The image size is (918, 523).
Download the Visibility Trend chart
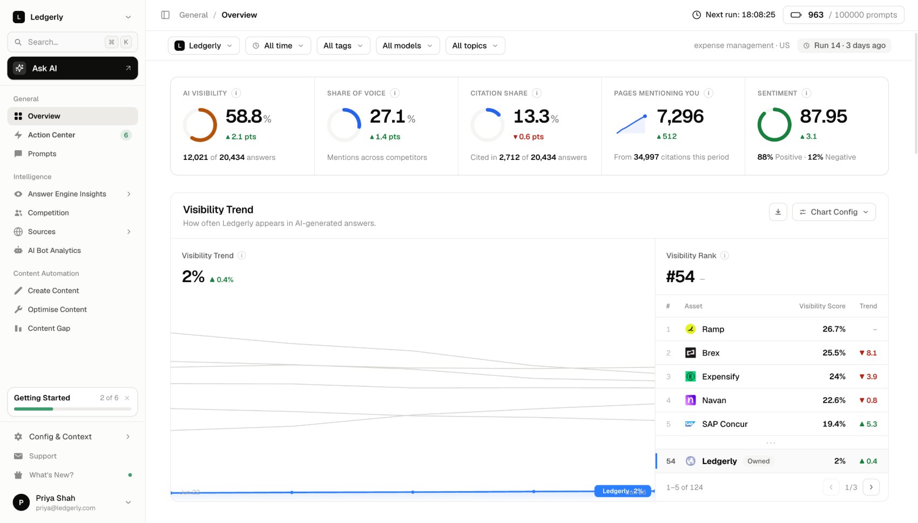coord(778,212)
